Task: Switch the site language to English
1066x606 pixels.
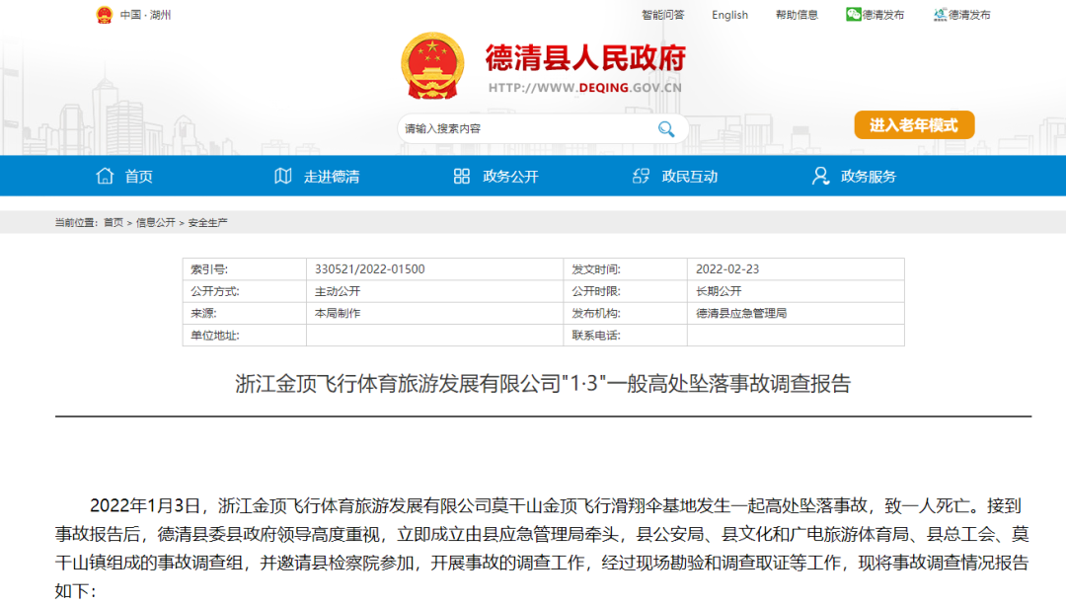Action: click(729, 15)
